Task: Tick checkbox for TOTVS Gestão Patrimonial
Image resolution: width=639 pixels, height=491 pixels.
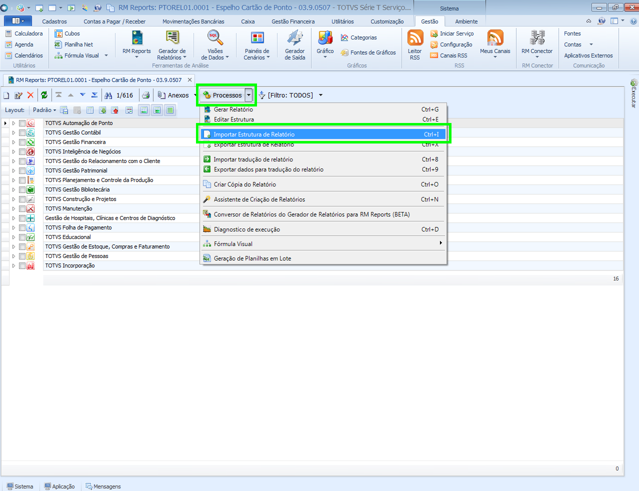Action: (x=22, y=170)
